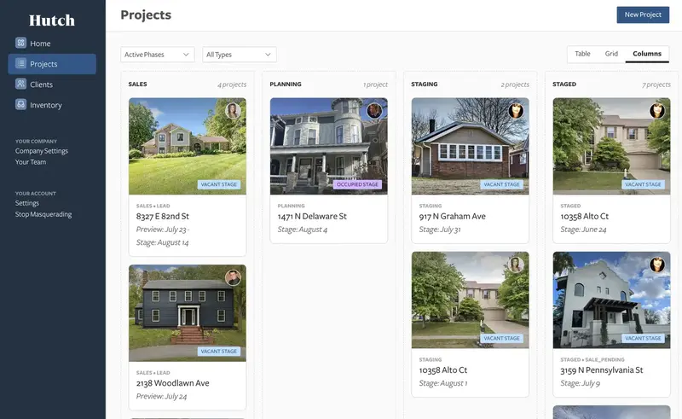
Task: Open the Staged column 10358 Alto Ct photo
Action: [611, 146]
